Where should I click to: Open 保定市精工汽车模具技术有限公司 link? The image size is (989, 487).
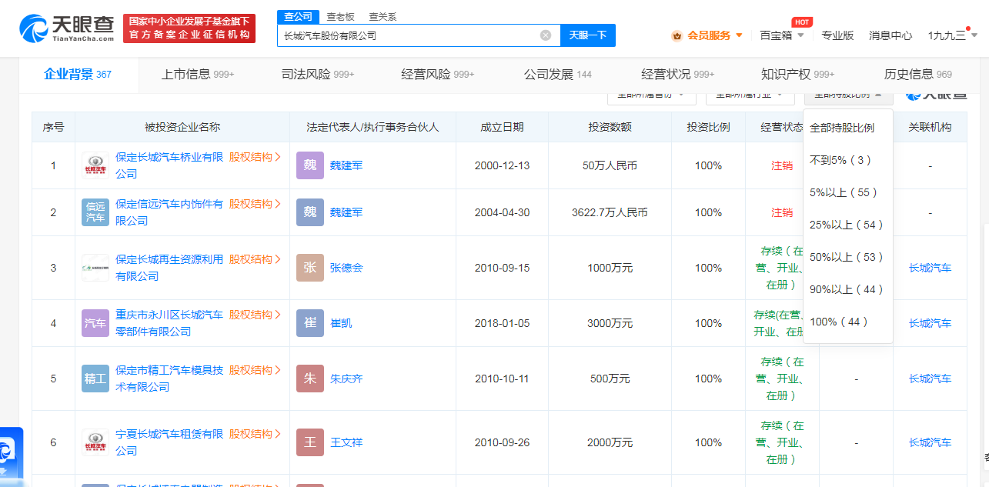[x=169, y=379]
